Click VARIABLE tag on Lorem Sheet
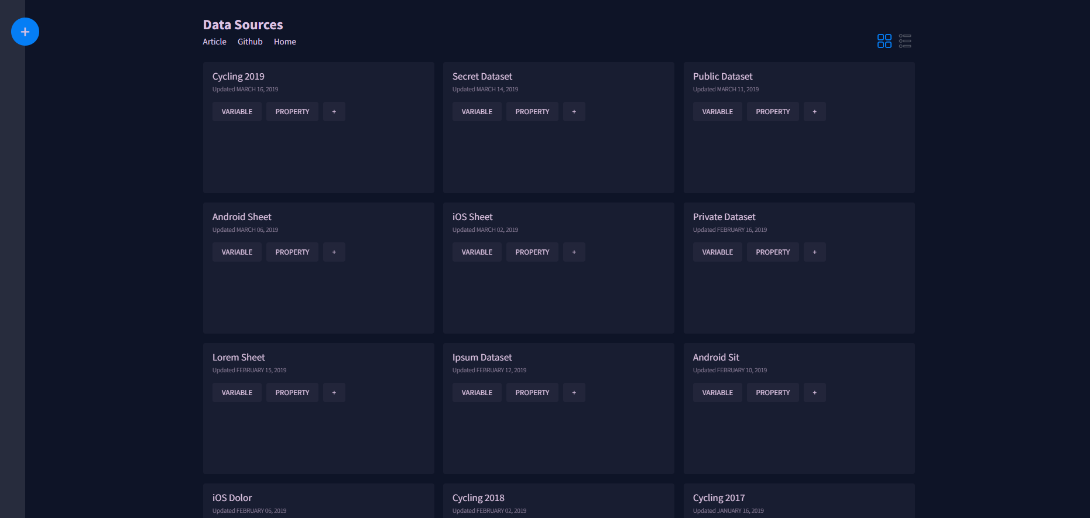This screenshot has width=1090, height=518. 237,393
